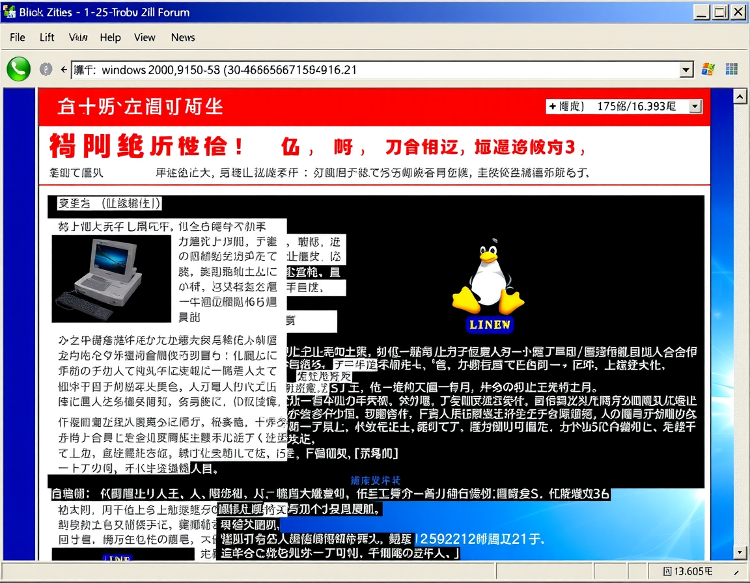
Task: Click the blue link text below the black panel
Action: 376,480
